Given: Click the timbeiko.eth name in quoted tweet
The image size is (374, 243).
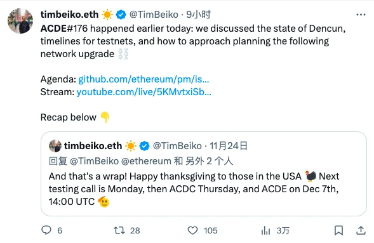Looking at the screenshot, I should [93, 146].
